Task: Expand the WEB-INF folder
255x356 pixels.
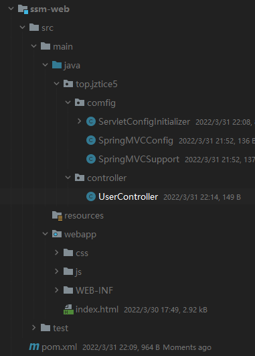Action: point(57,290)
